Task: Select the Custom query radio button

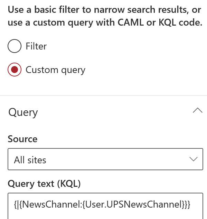Action: point(15,70)
